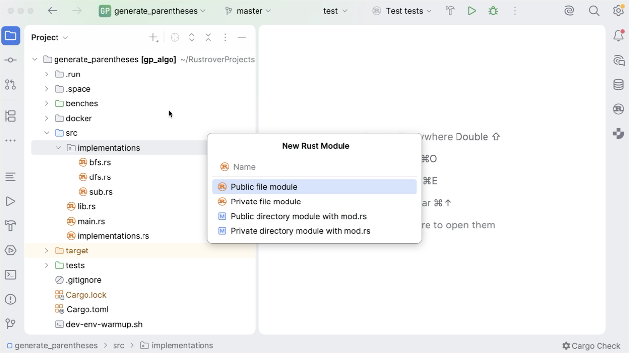Click the Debug bug icon
This screenshot has height=353, width=629.
[x=493, y=11]
